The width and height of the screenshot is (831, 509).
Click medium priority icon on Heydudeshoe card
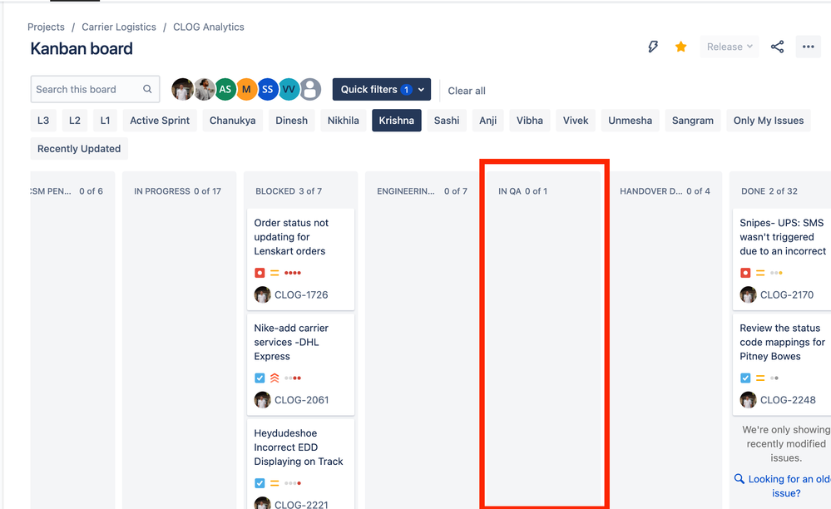tap(275, 483)
